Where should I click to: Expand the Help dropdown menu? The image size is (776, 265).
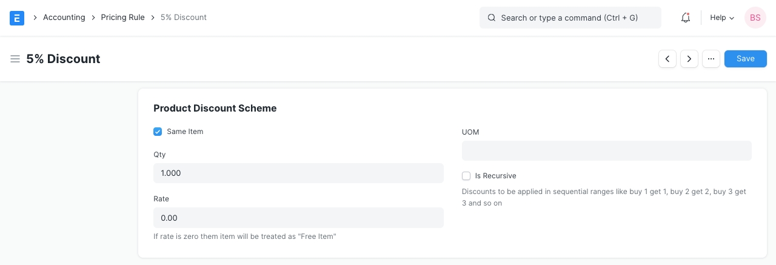722,18
